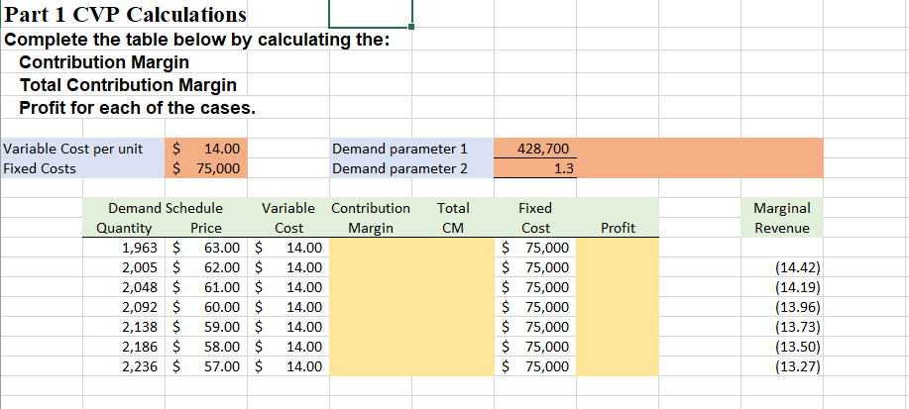909x409 pixels.
Task: Select the $75,000 fixed costs input cell
Action: tap(206, 168)
